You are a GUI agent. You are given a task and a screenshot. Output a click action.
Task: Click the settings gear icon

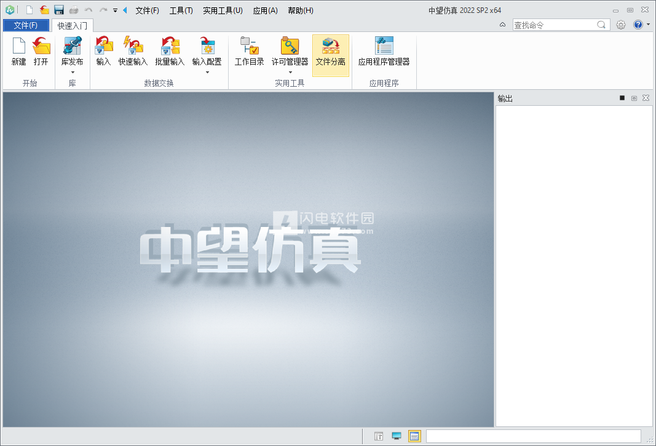(621, 25)
